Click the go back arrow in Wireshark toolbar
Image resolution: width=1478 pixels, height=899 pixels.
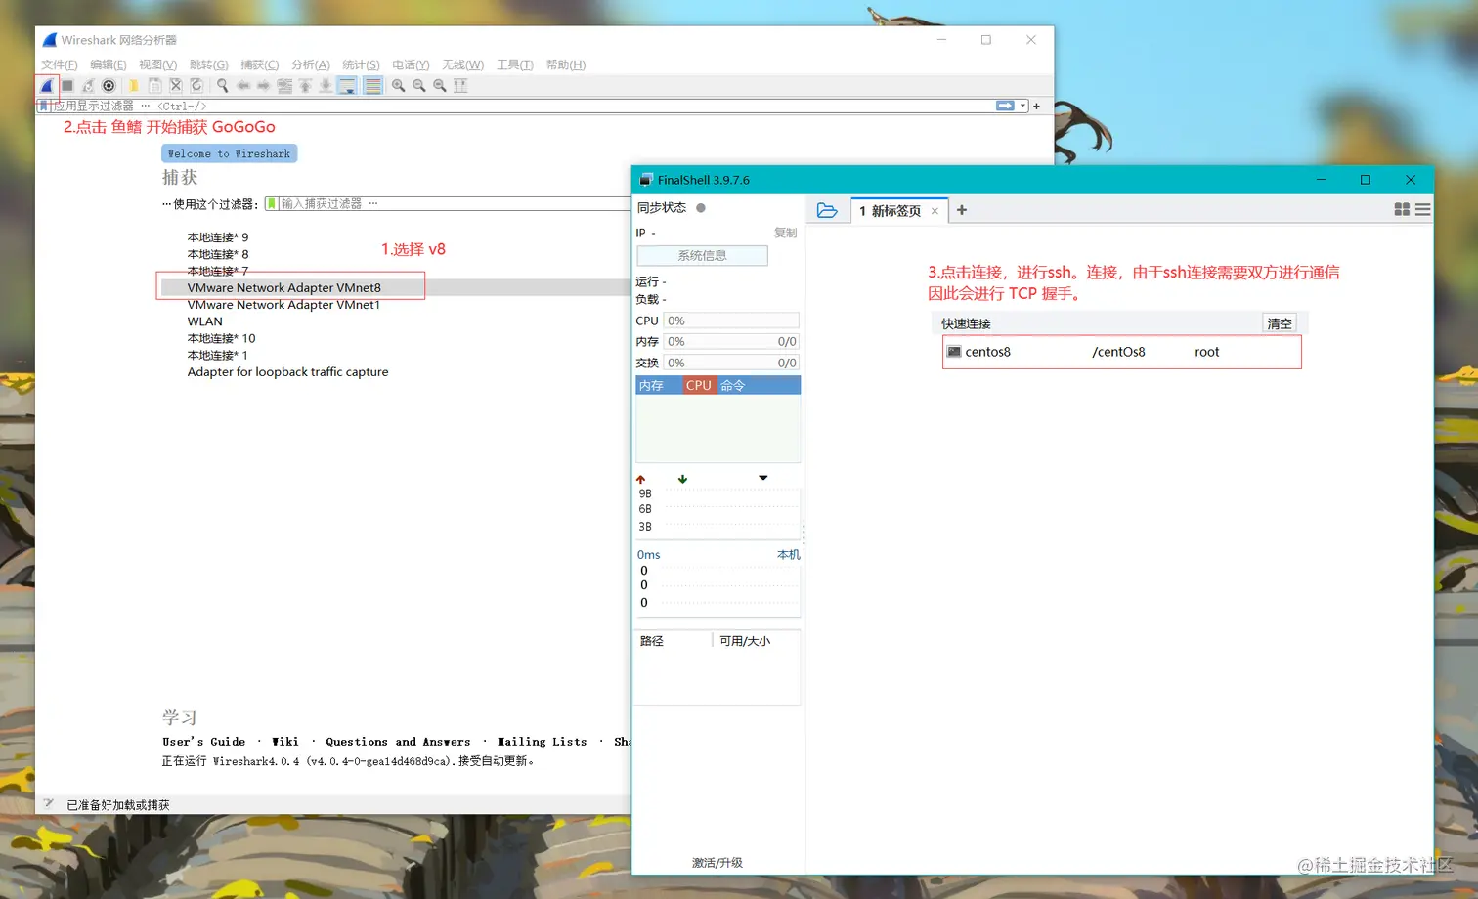coord(242,86)
